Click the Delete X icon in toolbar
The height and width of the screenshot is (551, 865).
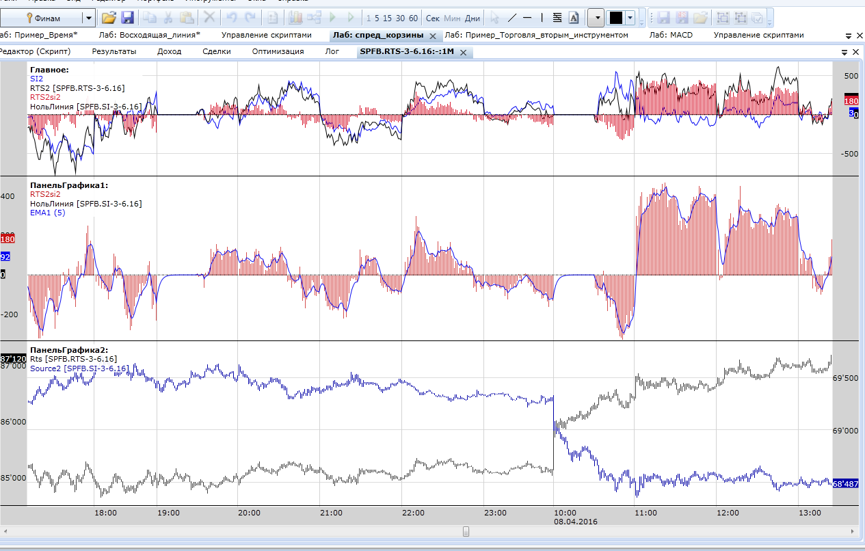209,18
